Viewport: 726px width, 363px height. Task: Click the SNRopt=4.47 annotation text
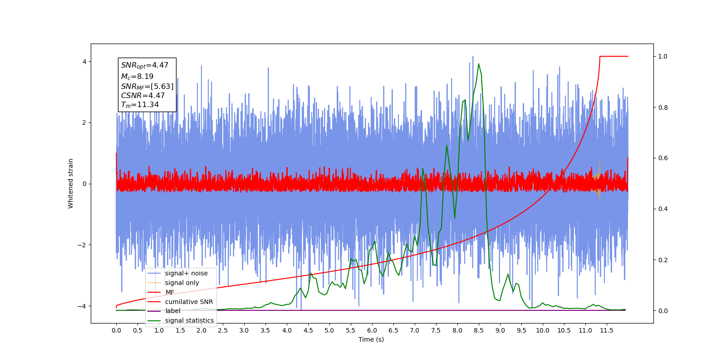144,65
